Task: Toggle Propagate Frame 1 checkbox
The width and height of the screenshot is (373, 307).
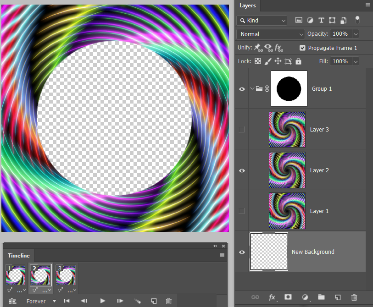Action: (x=302, y=48)
